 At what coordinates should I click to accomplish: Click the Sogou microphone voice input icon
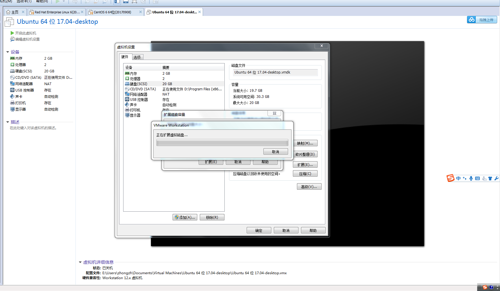(x=471, y=178)
